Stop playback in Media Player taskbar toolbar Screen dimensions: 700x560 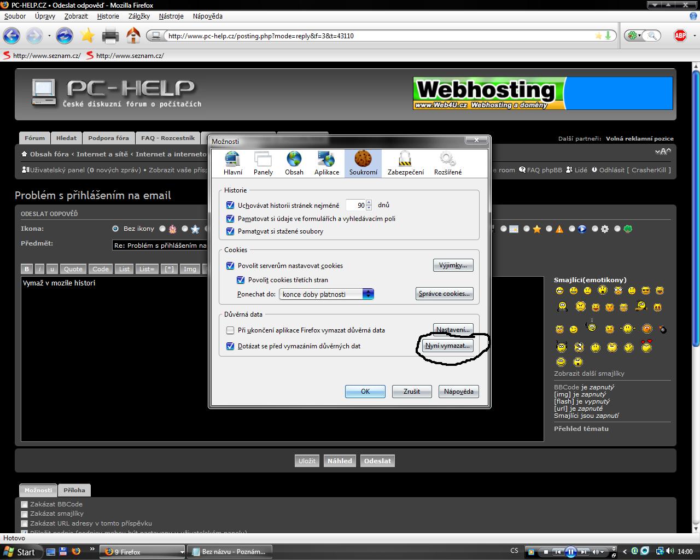coord(545,552)
